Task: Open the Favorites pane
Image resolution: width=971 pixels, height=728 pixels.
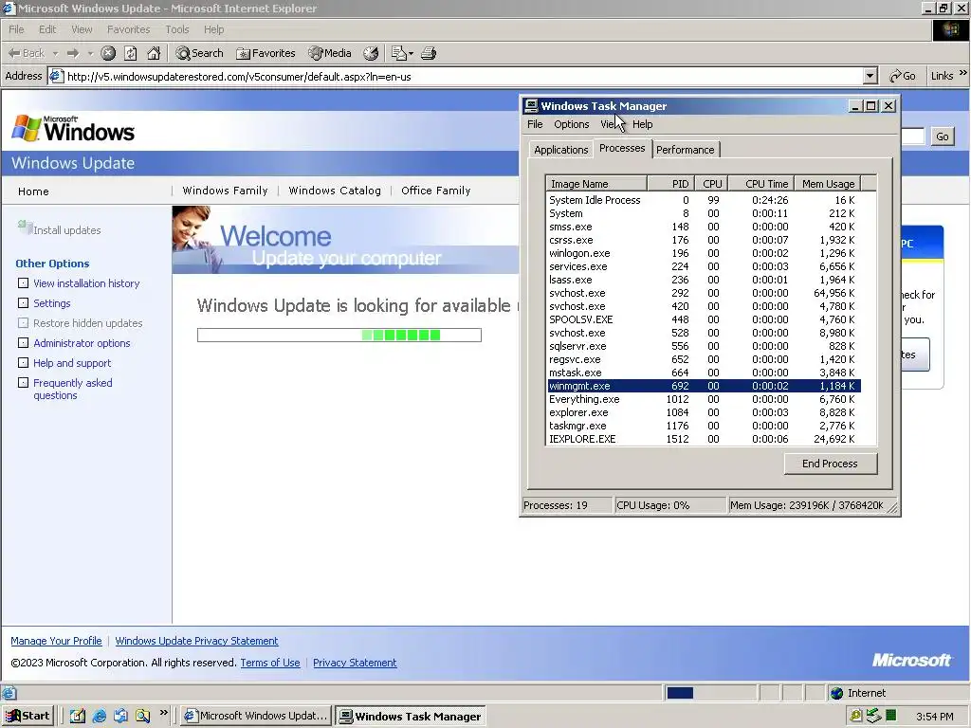Action: tap(266, 53)
